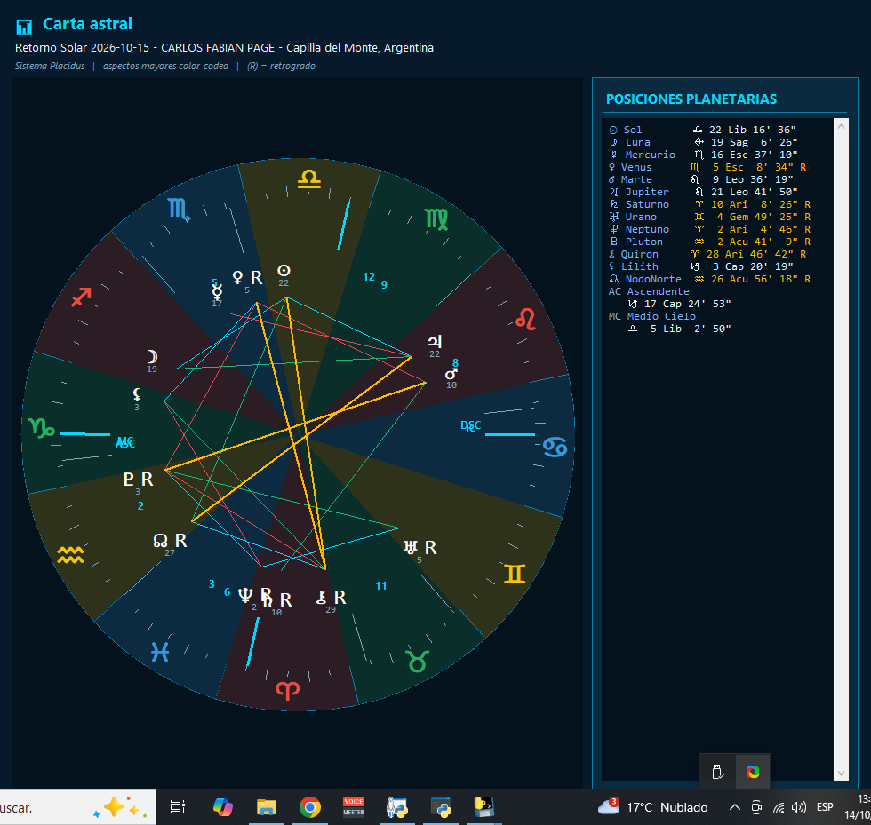The height and width of the screenshot is (825, 871).
Task: Click the Cancer sign symbol on the wheel
Action: tap(555, 447)
